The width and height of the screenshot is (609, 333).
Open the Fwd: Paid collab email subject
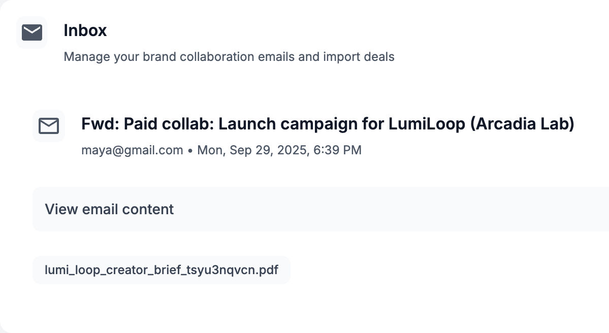pos(328,124)
